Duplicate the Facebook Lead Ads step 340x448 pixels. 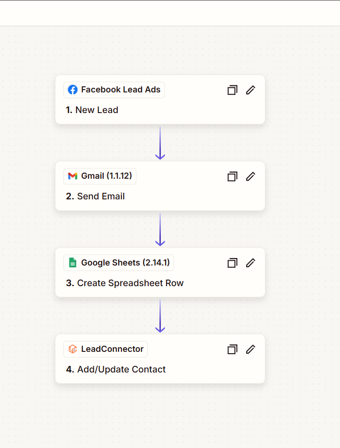click(x=232, y=90)
